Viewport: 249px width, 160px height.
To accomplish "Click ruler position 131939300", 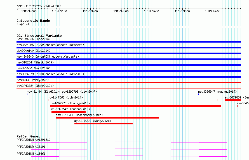I will click(x=121, y=11).
